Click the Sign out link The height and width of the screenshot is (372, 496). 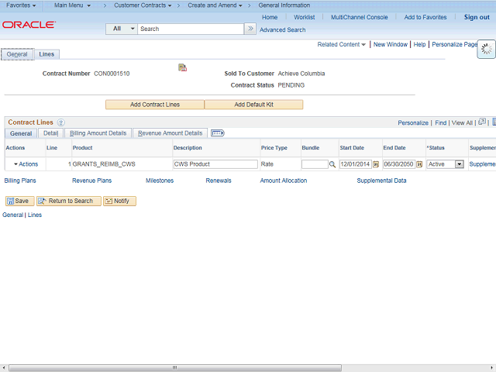click(x=477, y=17)
